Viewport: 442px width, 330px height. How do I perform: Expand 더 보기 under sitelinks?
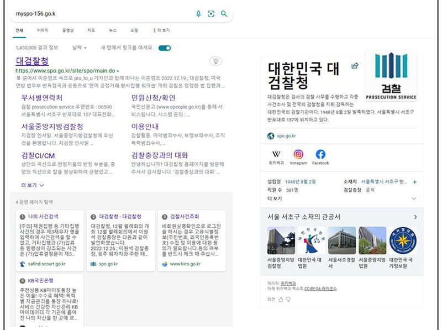pyautogui.click(x=33, y=185)
